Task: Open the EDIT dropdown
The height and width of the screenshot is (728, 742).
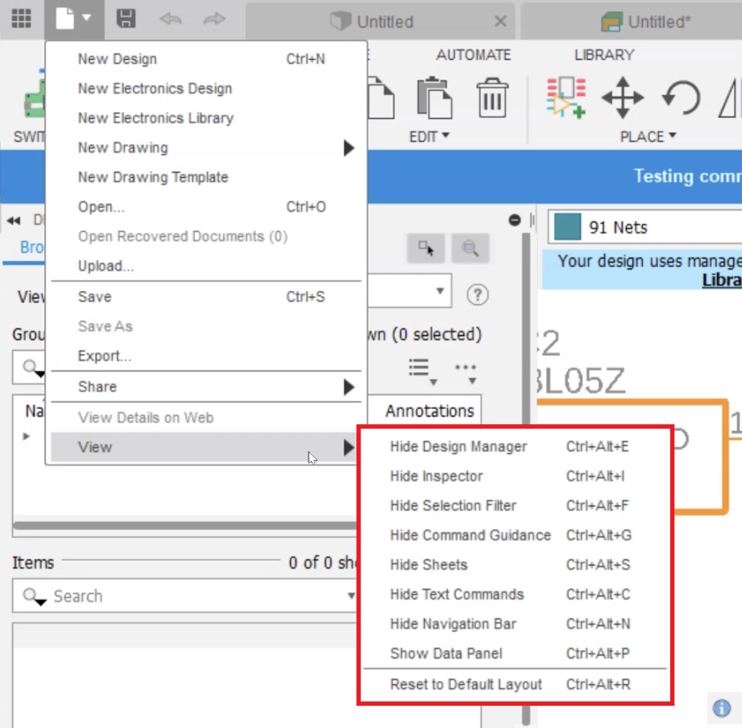Action: point(426,136)
